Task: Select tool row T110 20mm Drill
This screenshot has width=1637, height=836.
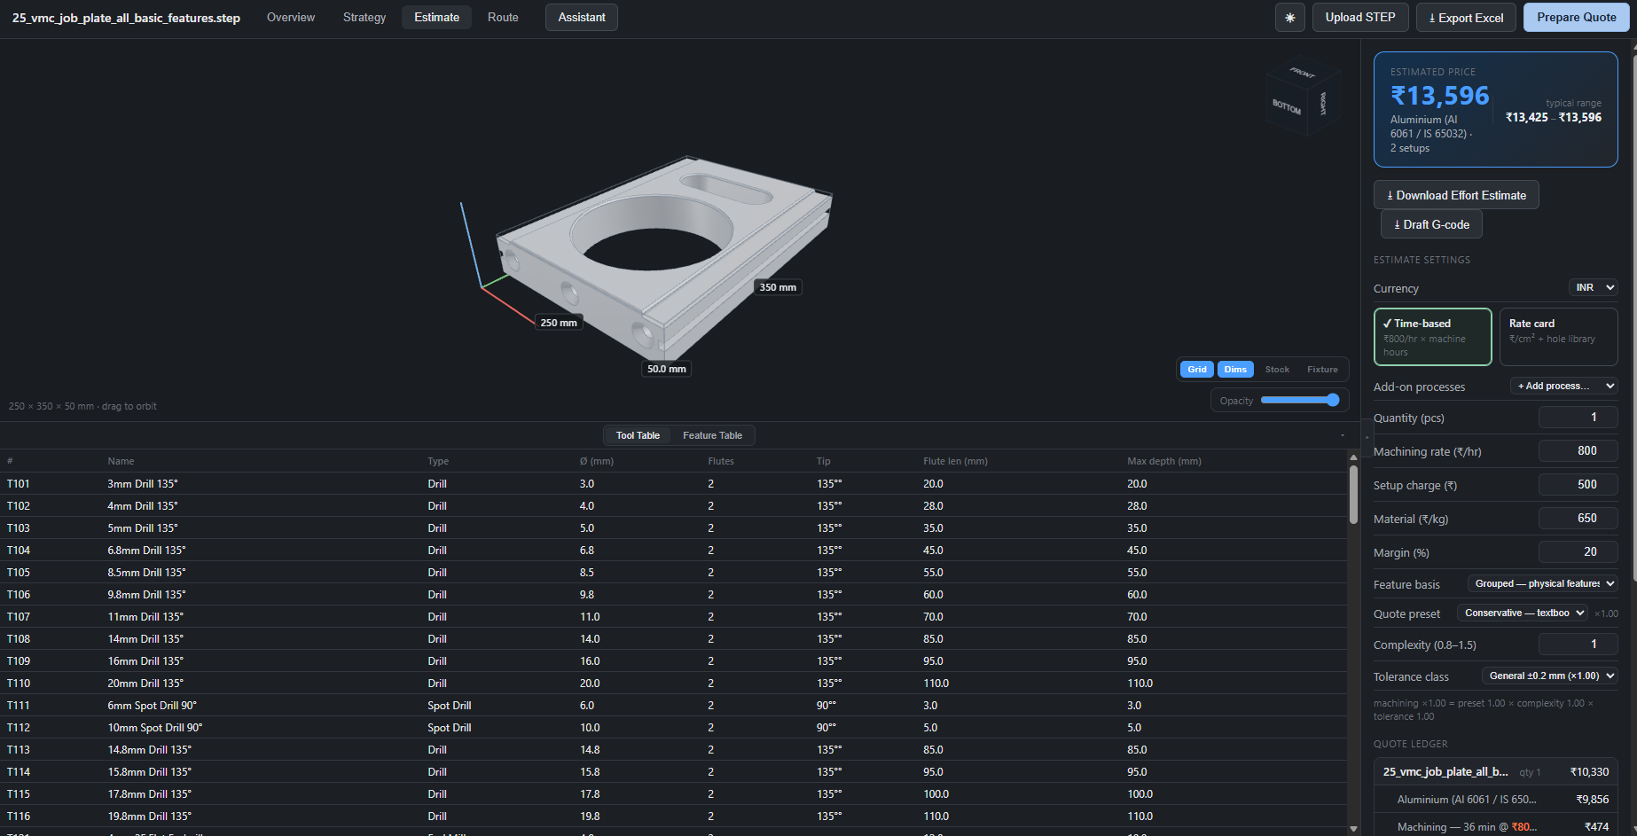Action: click(x=674, y=684)
